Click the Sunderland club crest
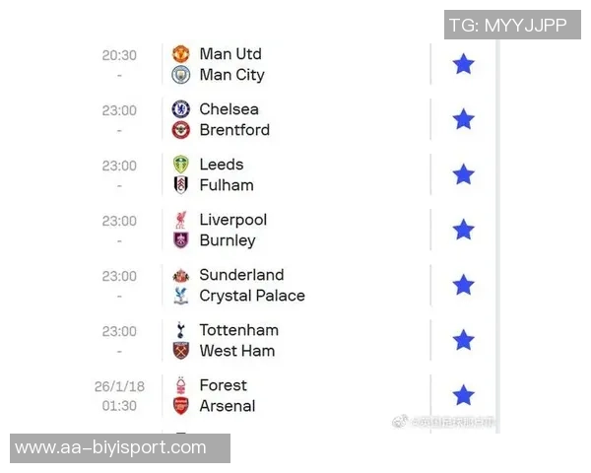 tap(181, 275)
